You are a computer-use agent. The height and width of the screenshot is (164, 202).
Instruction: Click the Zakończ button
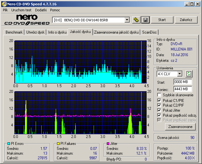186,20
